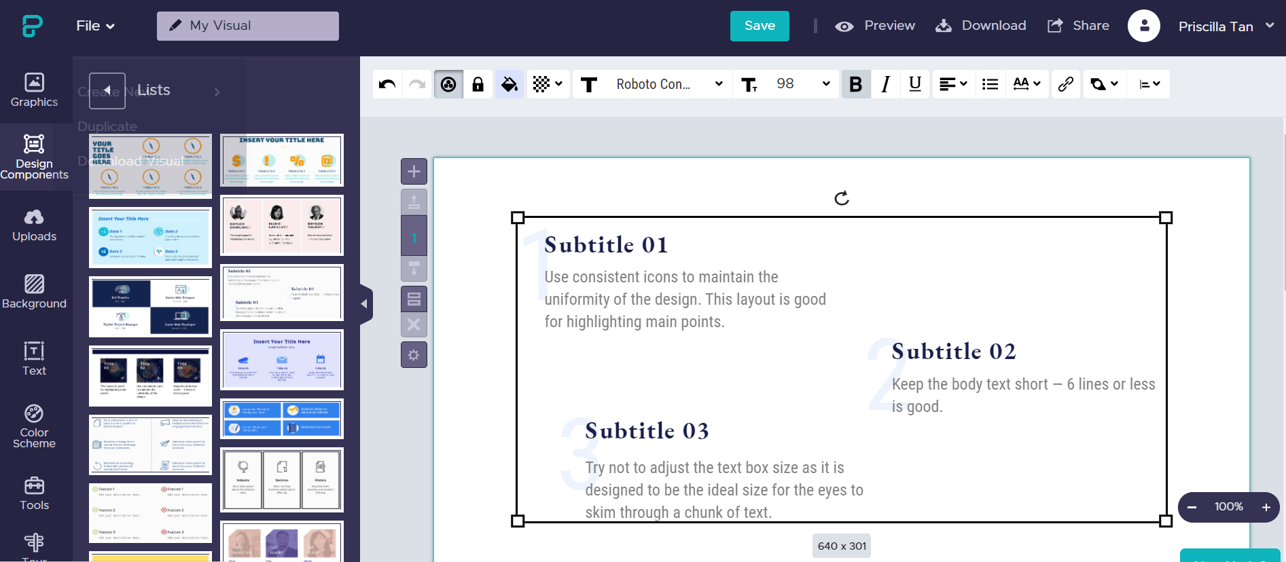
Task: Open the Roboto Con... font dropdown
Action: [669, 84]
